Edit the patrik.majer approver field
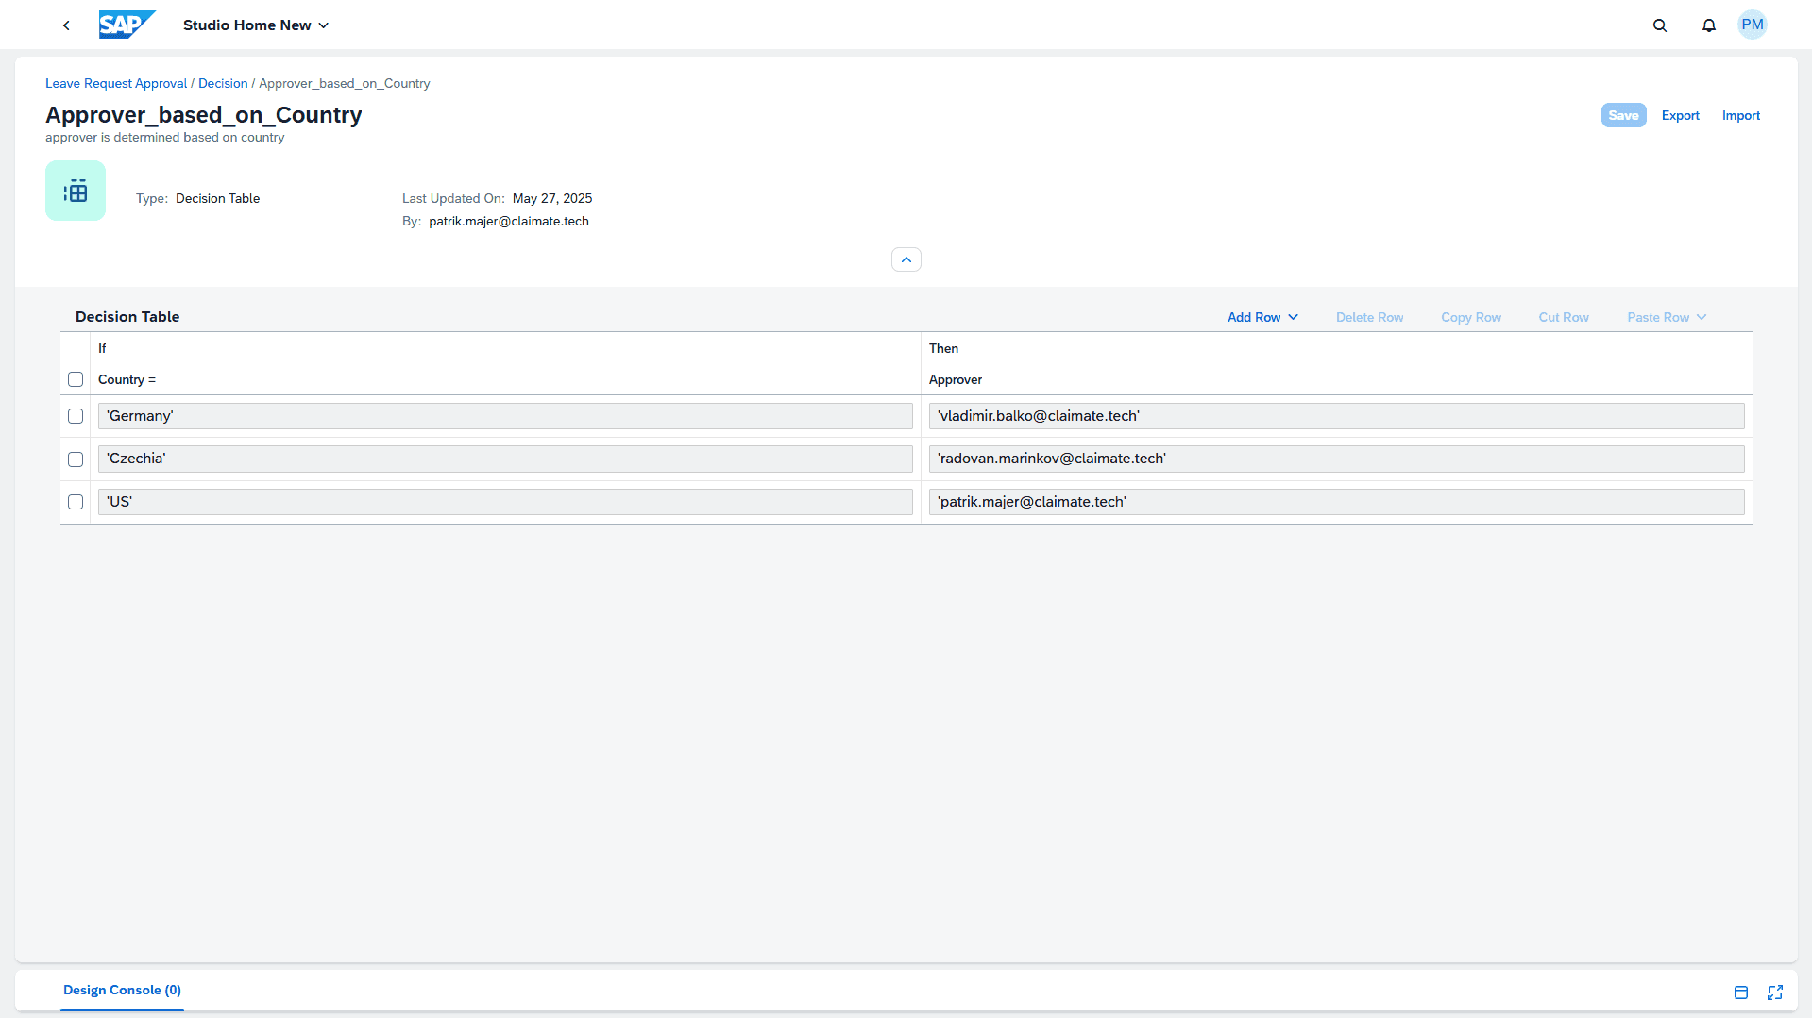Image resolution: width=1812 pixels, height=1018 pixels. 1336,502
